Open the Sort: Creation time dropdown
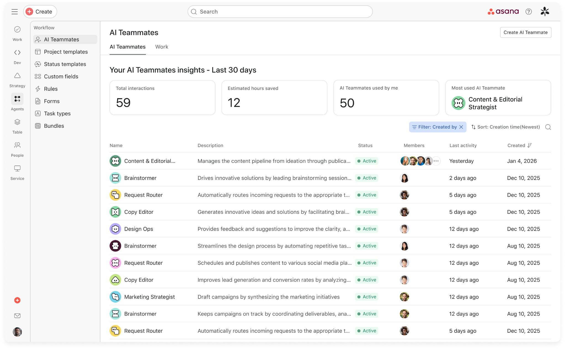 505,127
